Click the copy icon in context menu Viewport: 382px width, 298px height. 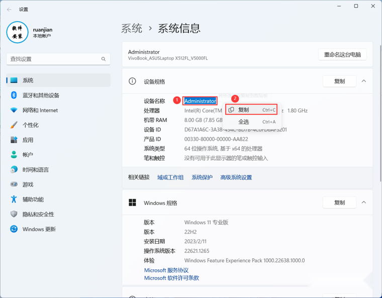click(231, 110)
